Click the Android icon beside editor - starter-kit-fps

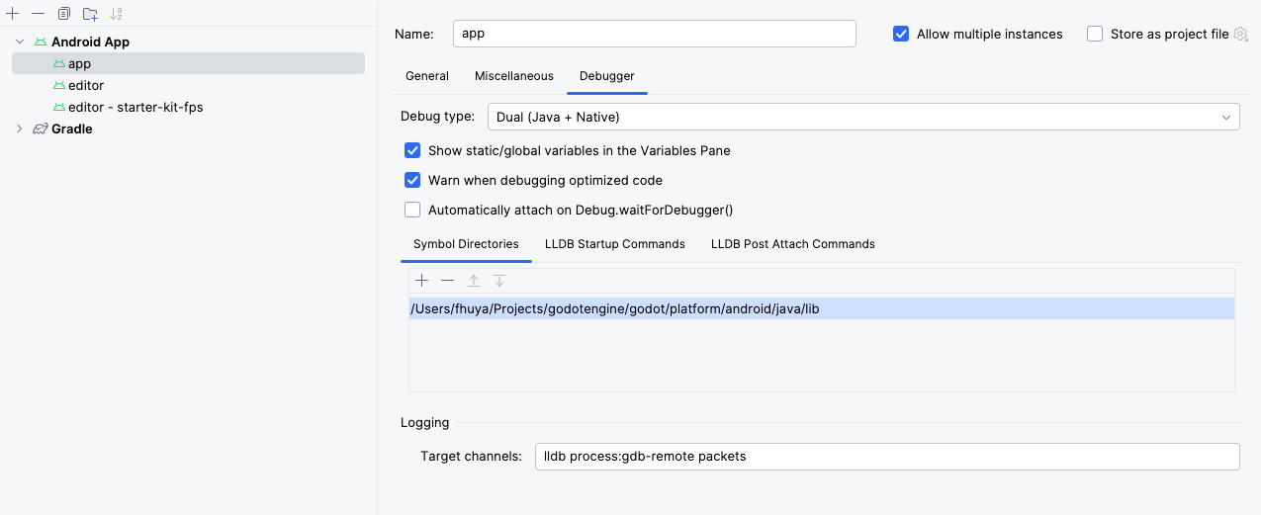coord(59,108)
